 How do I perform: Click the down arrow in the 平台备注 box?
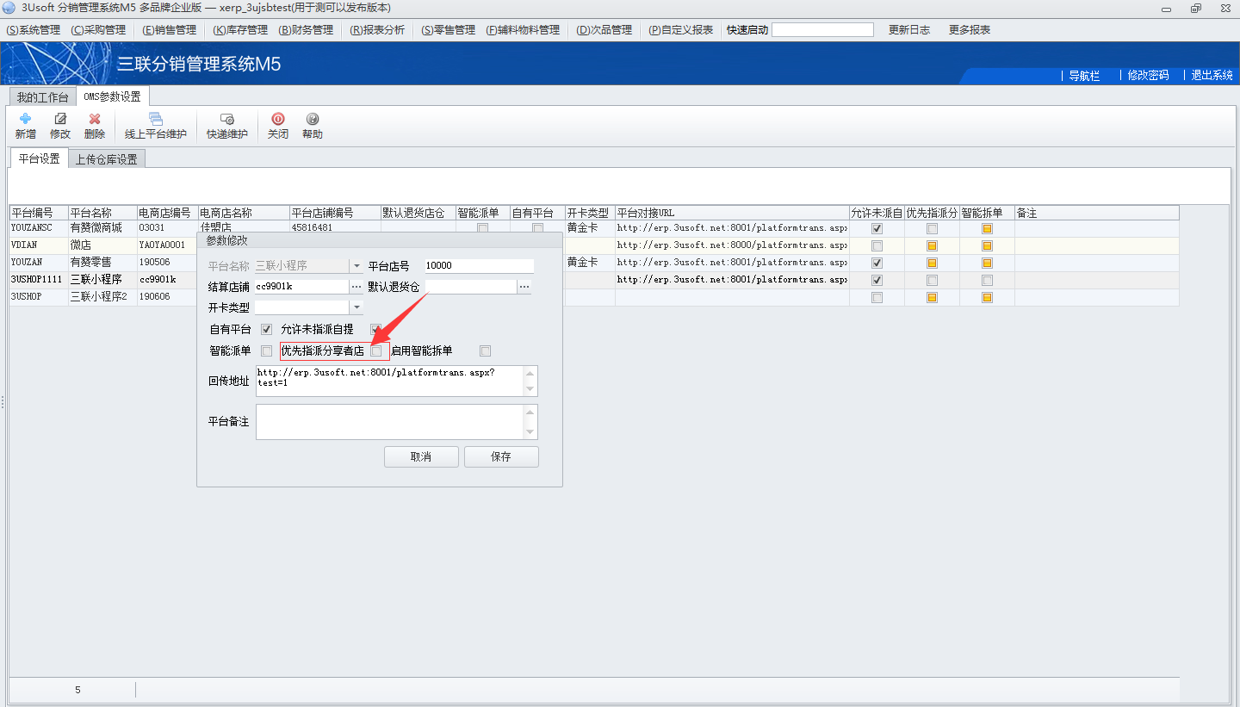pos(530,431)
